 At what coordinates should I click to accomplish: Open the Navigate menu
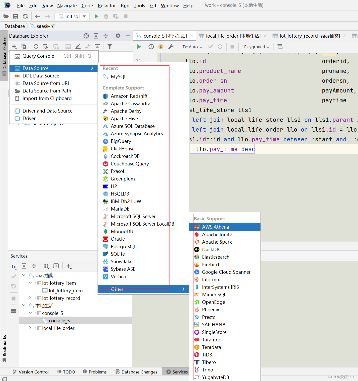tap(67, 6)
